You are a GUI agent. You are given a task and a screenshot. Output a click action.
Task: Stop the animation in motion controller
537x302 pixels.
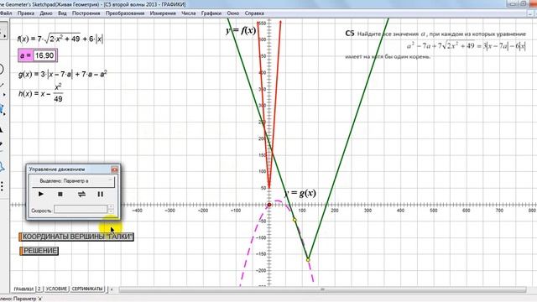coord(60,194)
